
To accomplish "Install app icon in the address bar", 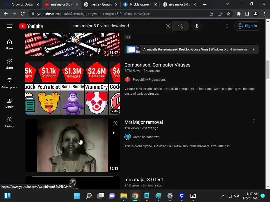I will 211,14.
